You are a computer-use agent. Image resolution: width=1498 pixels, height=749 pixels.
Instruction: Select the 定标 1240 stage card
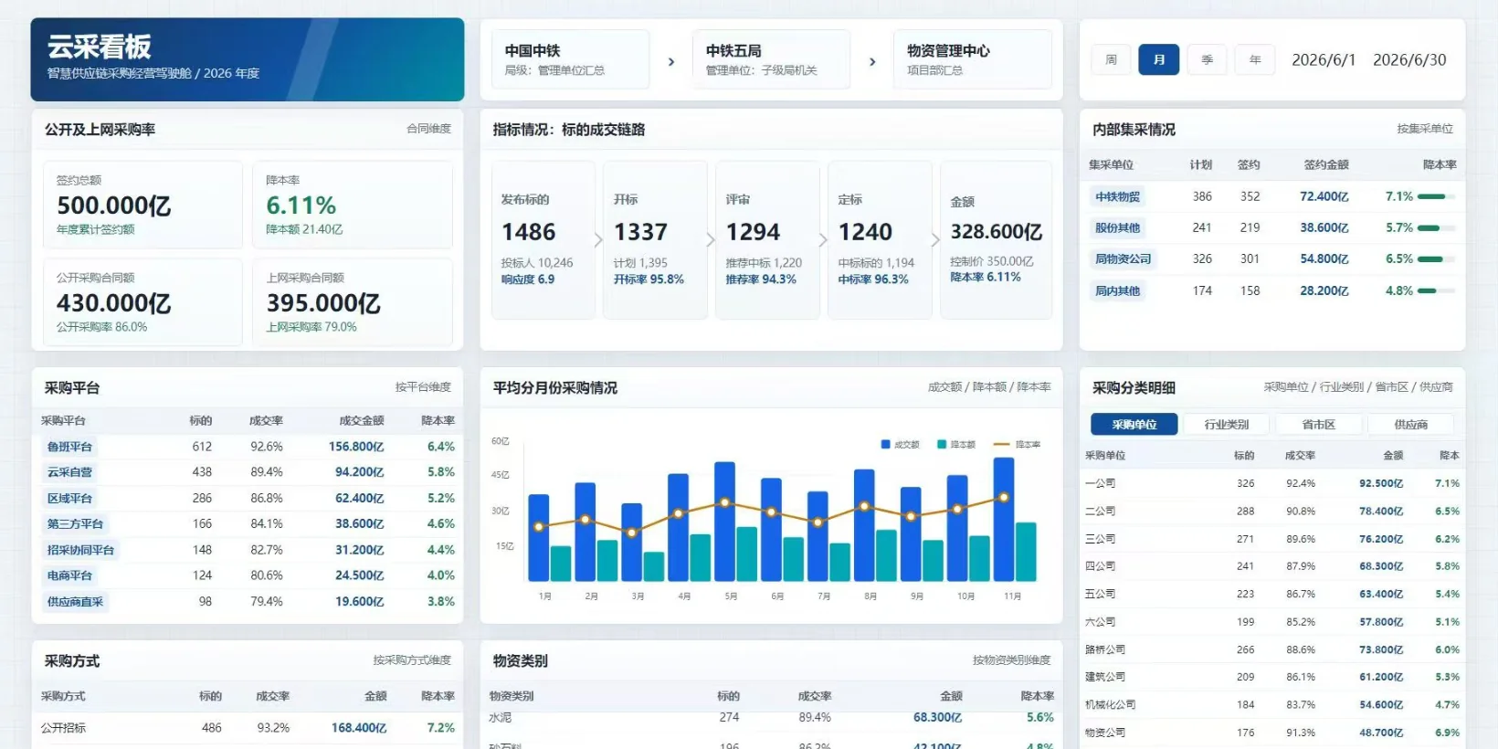[880, 240]
